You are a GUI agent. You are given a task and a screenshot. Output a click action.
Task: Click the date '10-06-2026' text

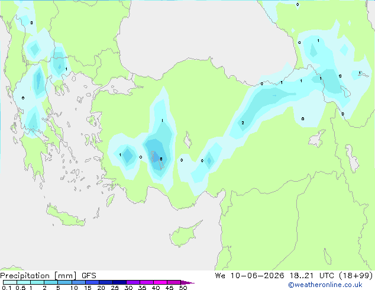(257, 276)
